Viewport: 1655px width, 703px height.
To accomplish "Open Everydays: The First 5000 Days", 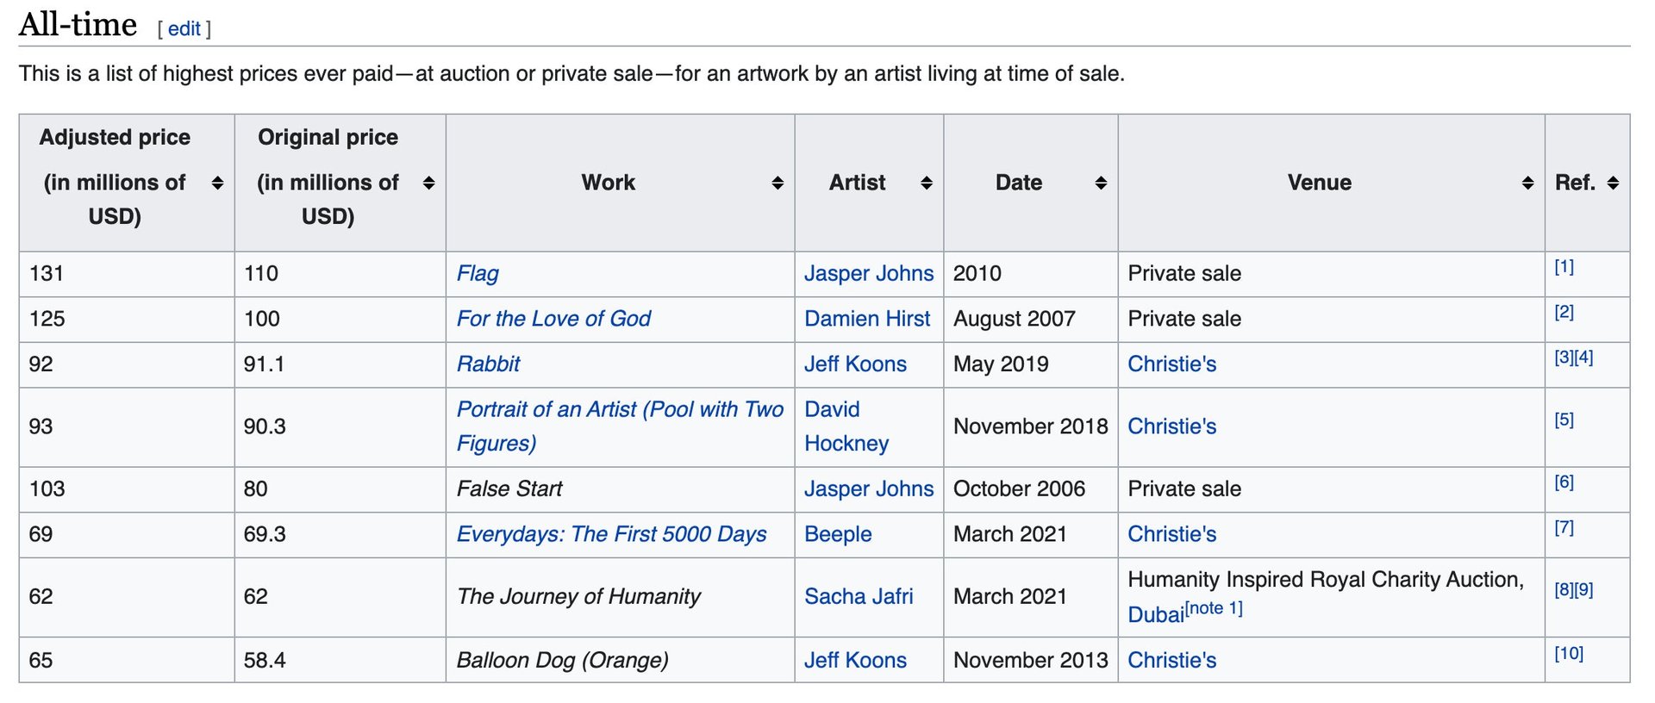I will point(611,534).
